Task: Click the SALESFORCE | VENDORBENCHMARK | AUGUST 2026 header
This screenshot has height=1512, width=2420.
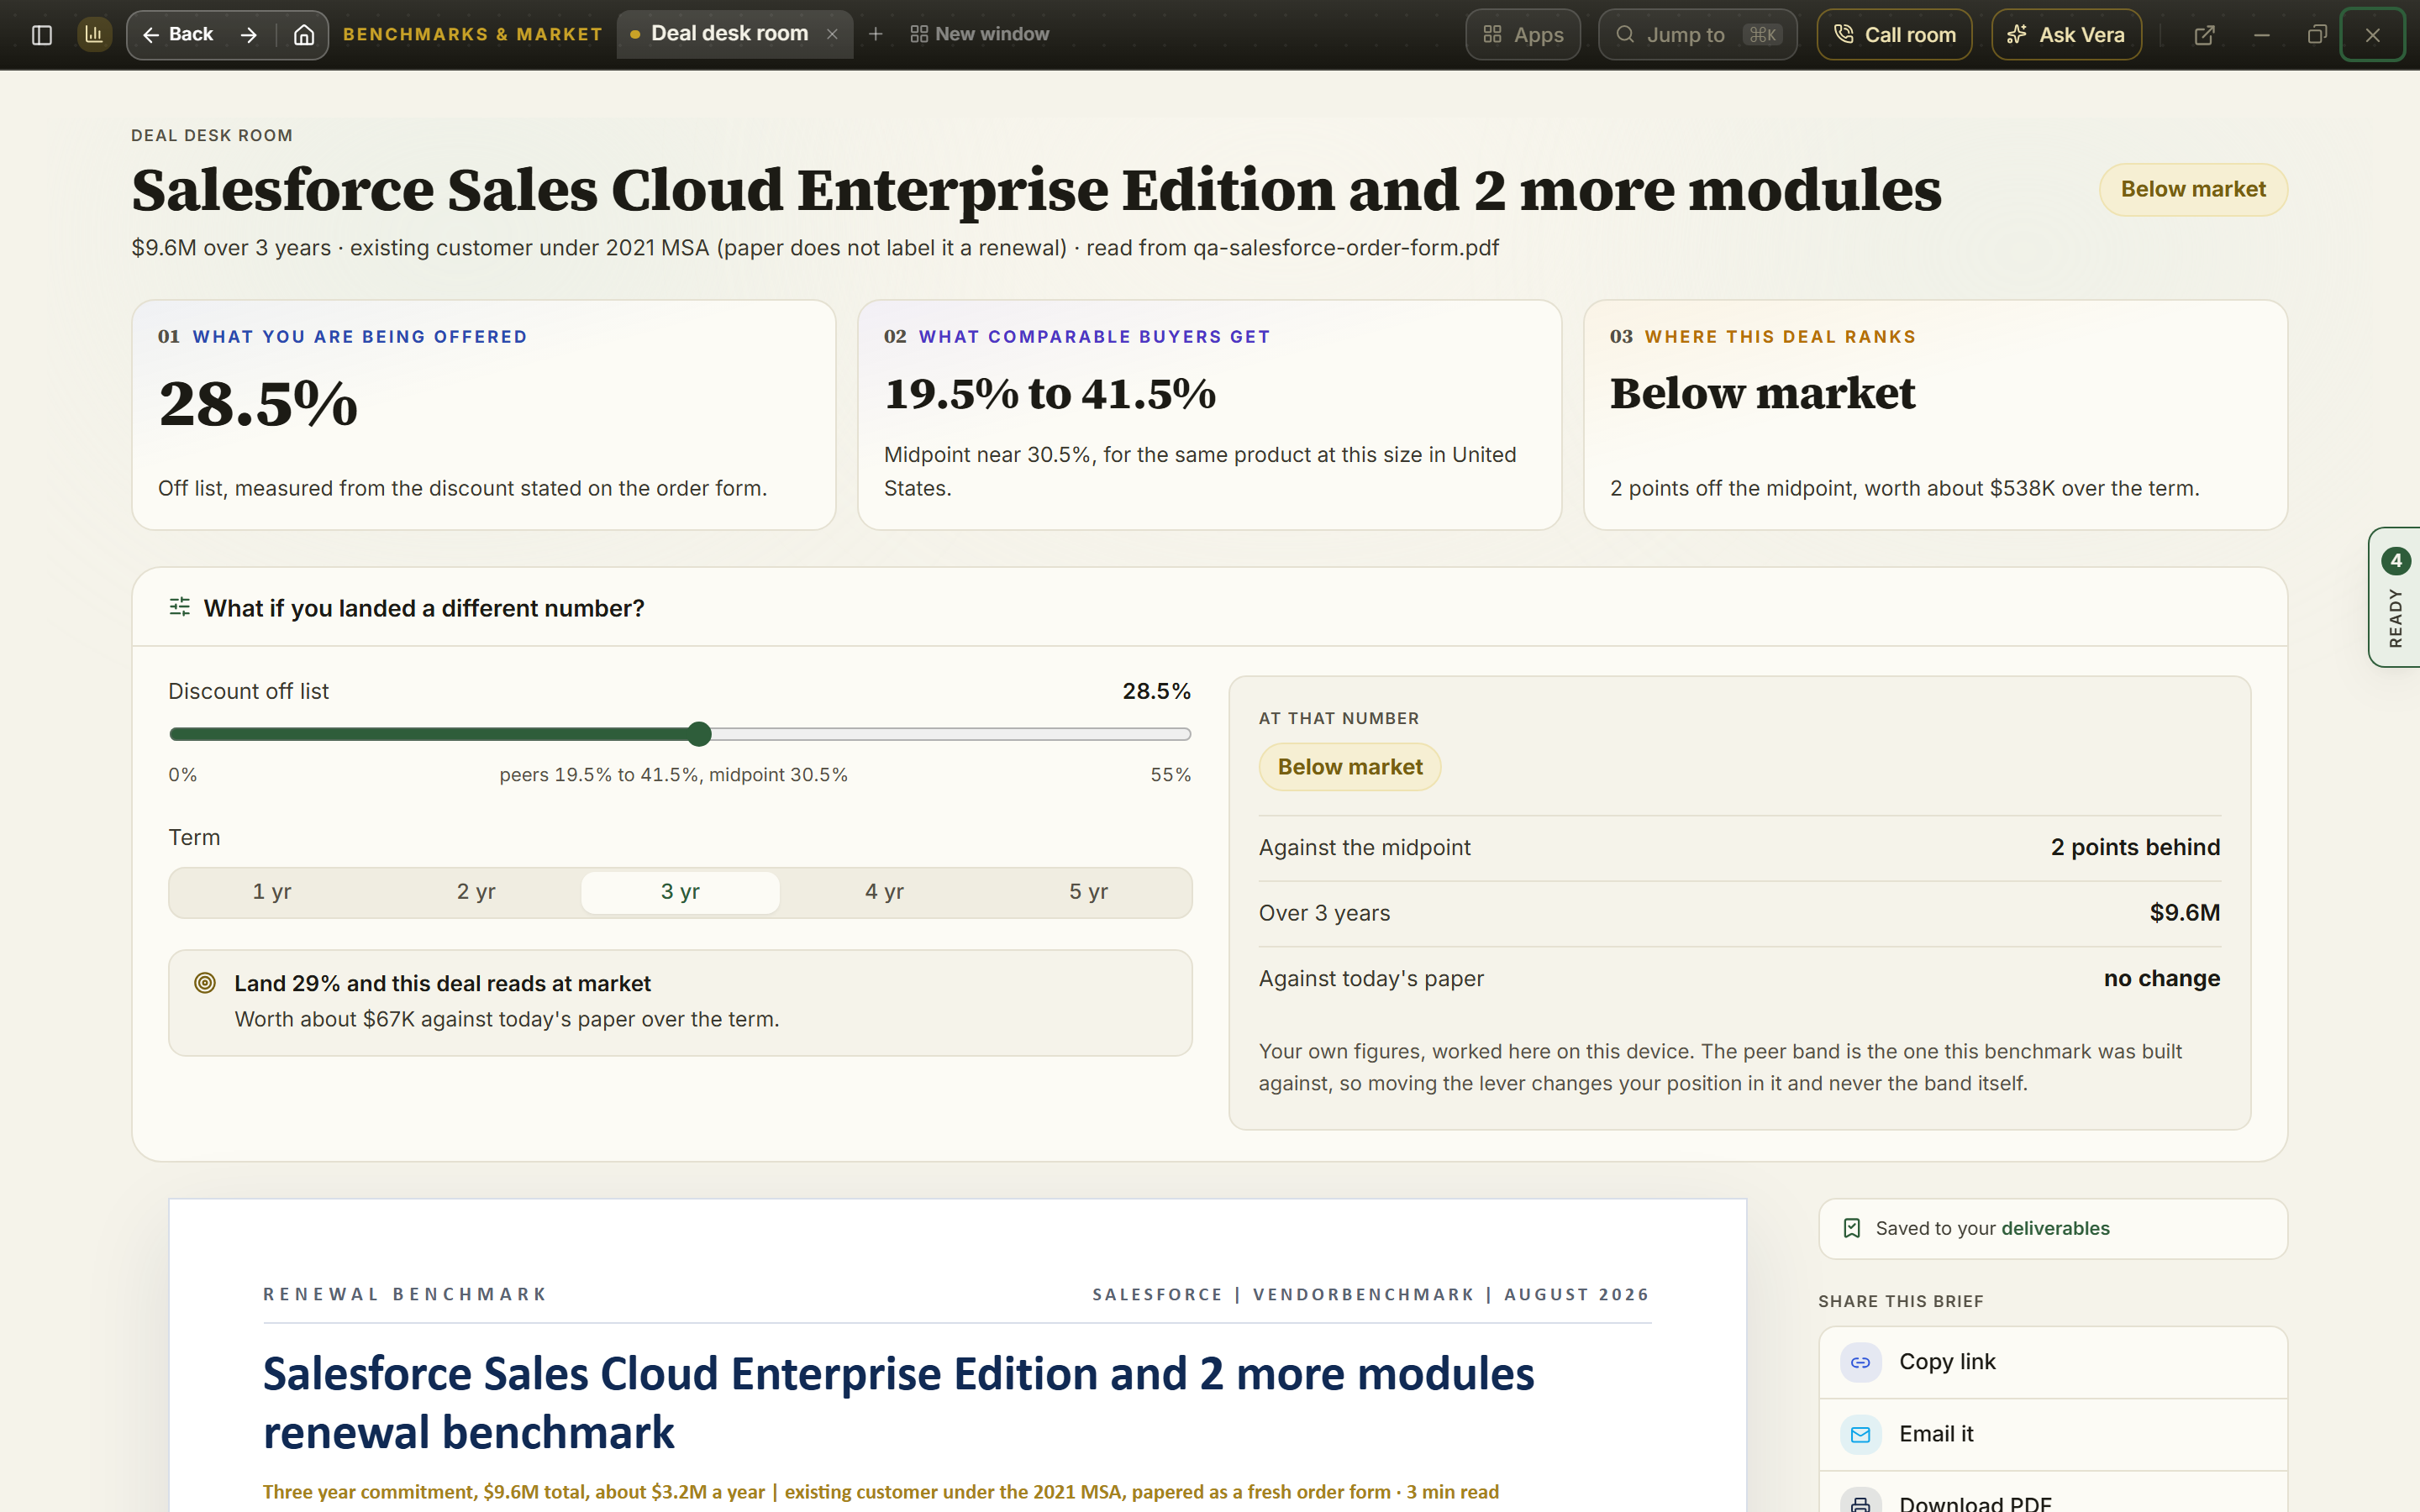Action: pyautogui.click(x=1371, y=1294)
